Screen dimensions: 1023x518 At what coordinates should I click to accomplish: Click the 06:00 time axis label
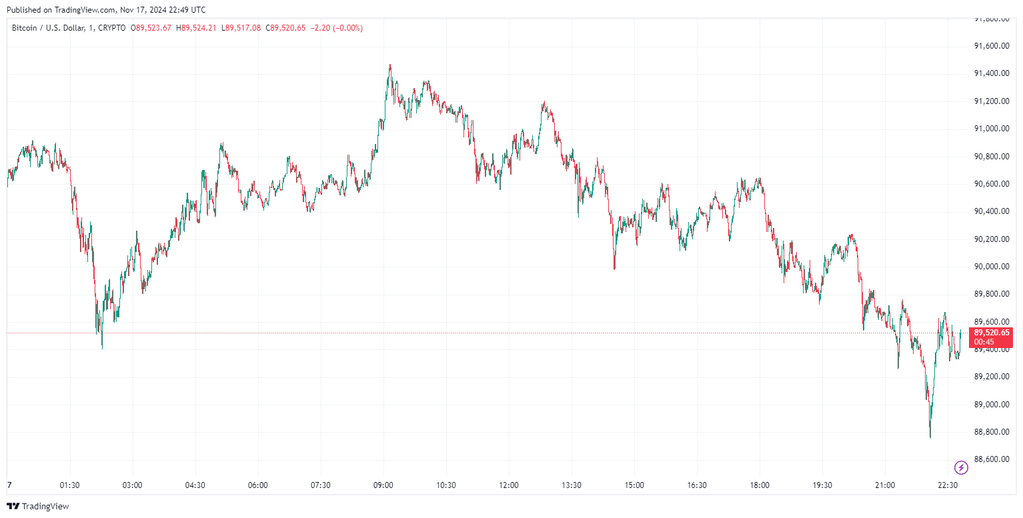[257, 485]
